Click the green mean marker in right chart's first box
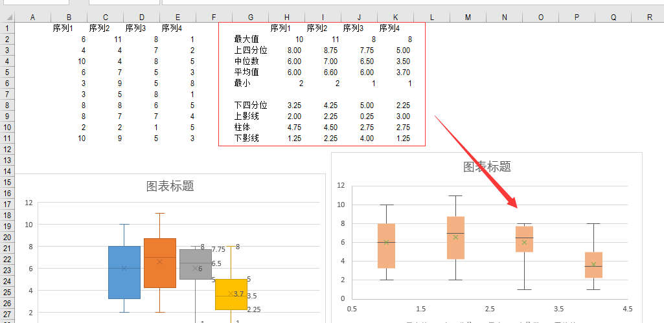This screenshot has width=664, height=323. tap(386, 243)
